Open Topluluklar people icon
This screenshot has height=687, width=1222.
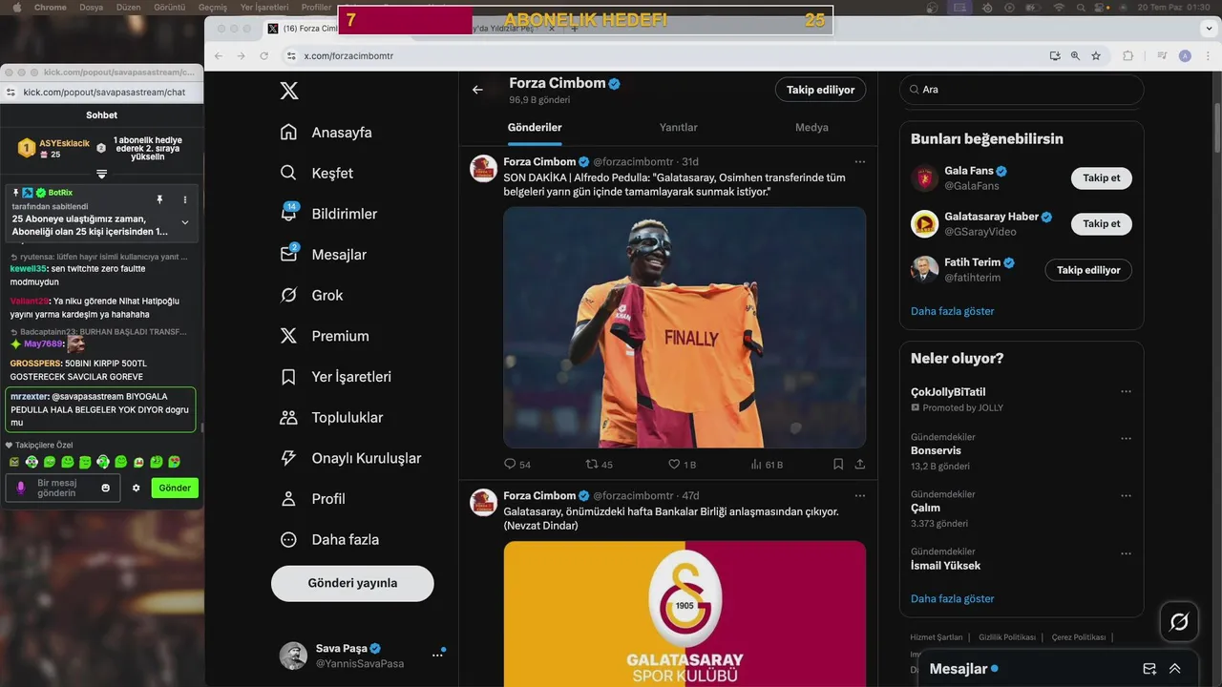288,417
